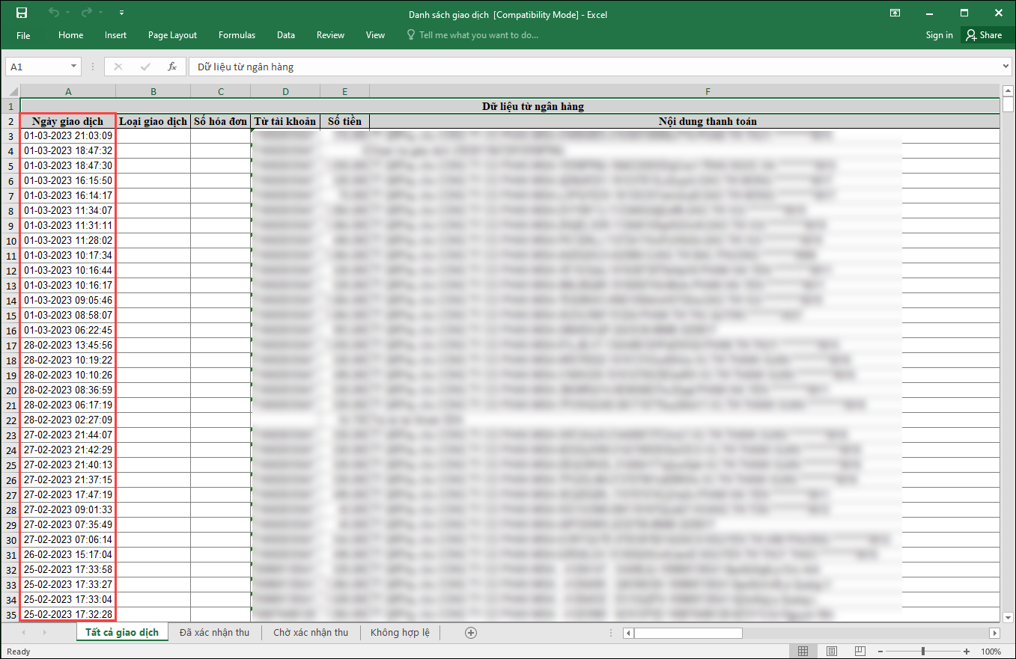This screenshot has width=1016, height=659.
Task: Click the Share button
Action: 983,35
